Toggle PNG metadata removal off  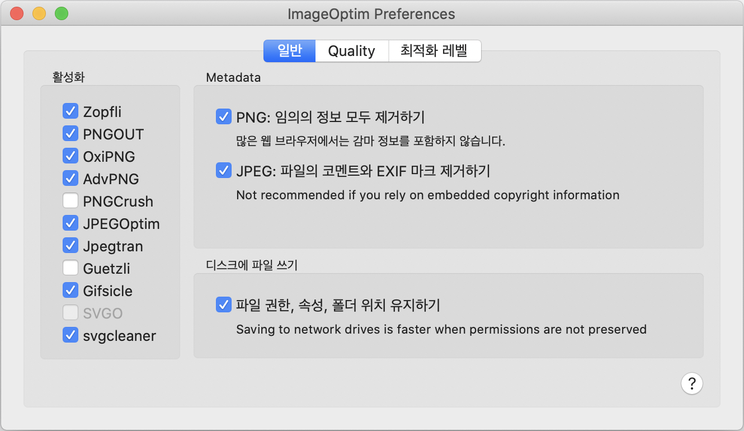pos(224,116)
